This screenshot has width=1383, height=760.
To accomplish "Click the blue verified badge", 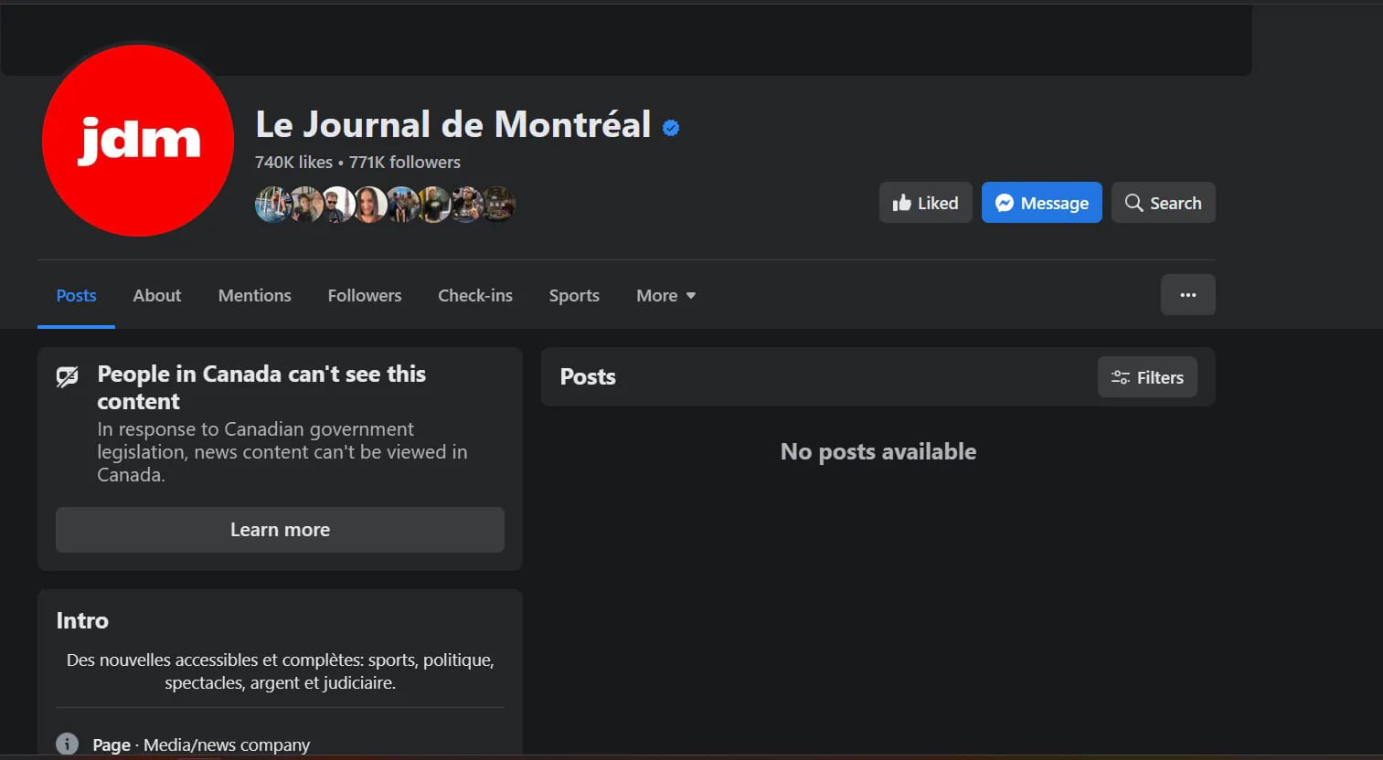I will click(x=671, y=128).
